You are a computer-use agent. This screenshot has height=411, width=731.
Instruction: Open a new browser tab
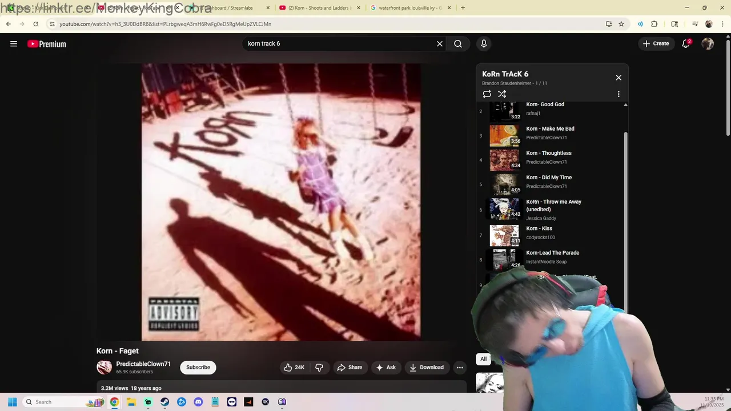463,8
